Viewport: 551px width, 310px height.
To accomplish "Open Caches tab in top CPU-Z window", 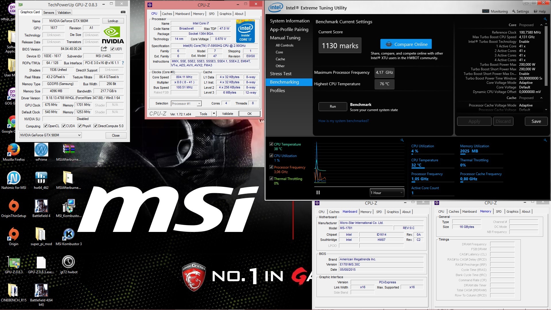I will pyautogui.click(x=167, y=14).
